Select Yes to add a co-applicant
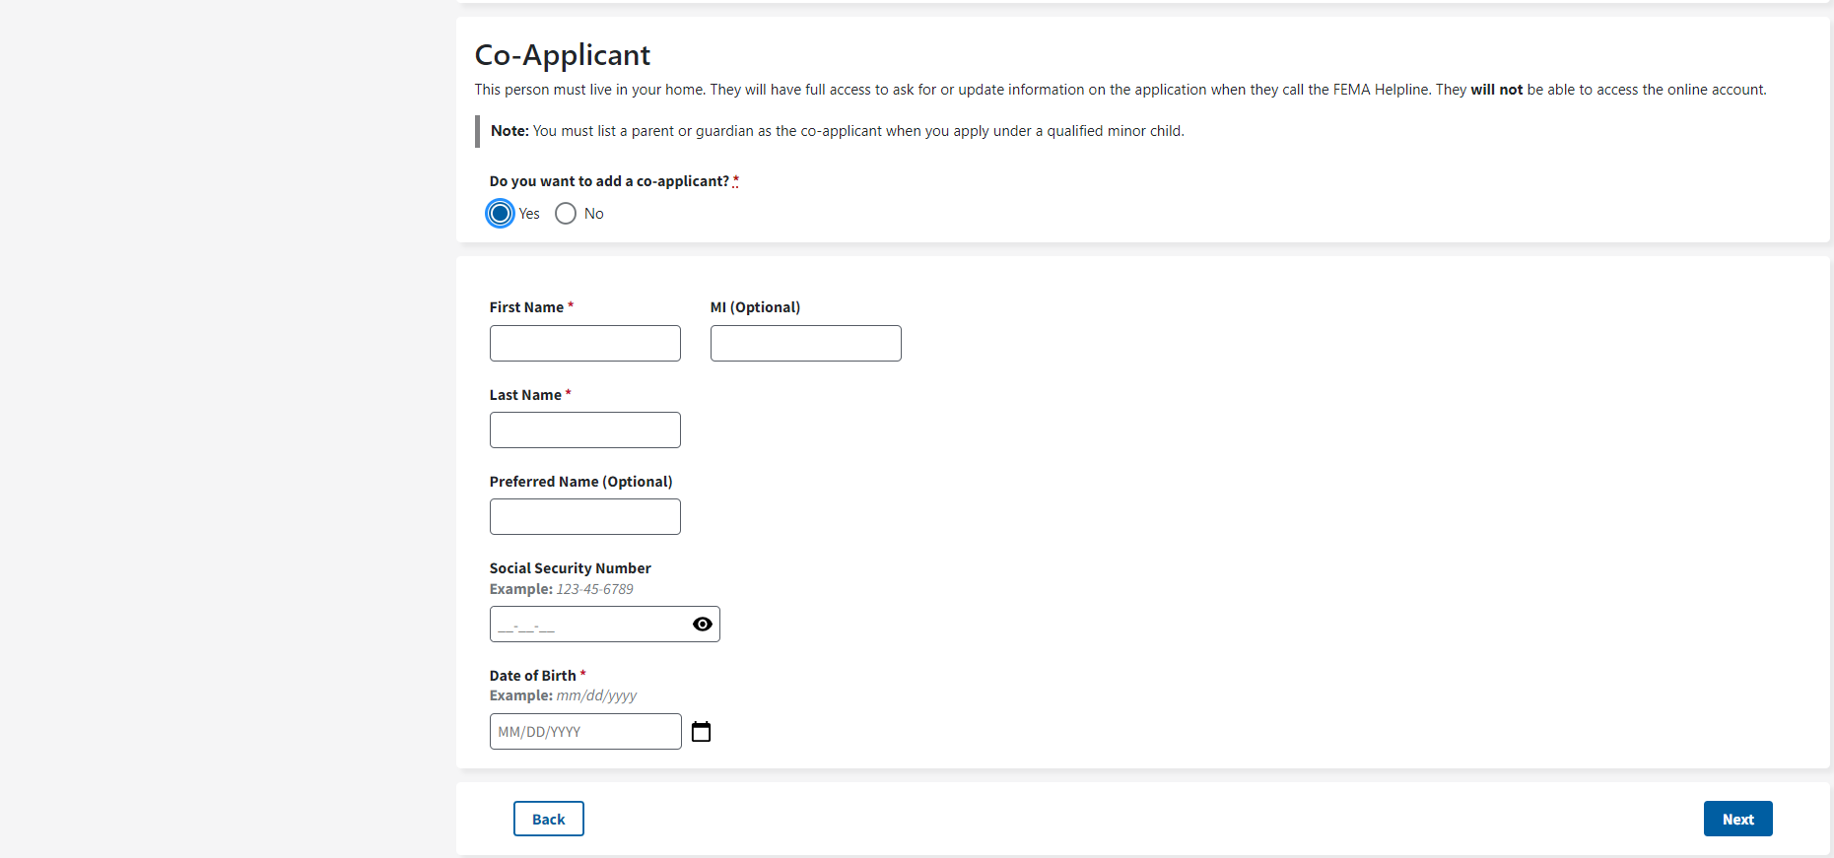Screen dimensions: 1834x858 501,214
